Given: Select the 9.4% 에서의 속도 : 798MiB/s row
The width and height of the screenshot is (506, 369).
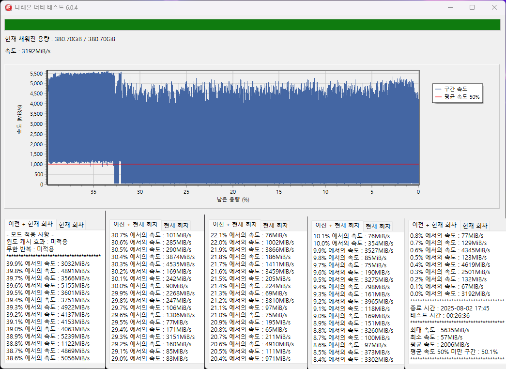Looking at the screenshot, I should click(x=352, y=287).
